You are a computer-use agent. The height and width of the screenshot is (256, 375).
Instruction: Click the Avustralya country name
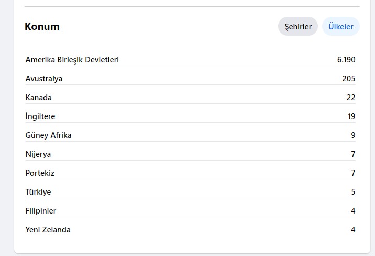tap(44, 79)
